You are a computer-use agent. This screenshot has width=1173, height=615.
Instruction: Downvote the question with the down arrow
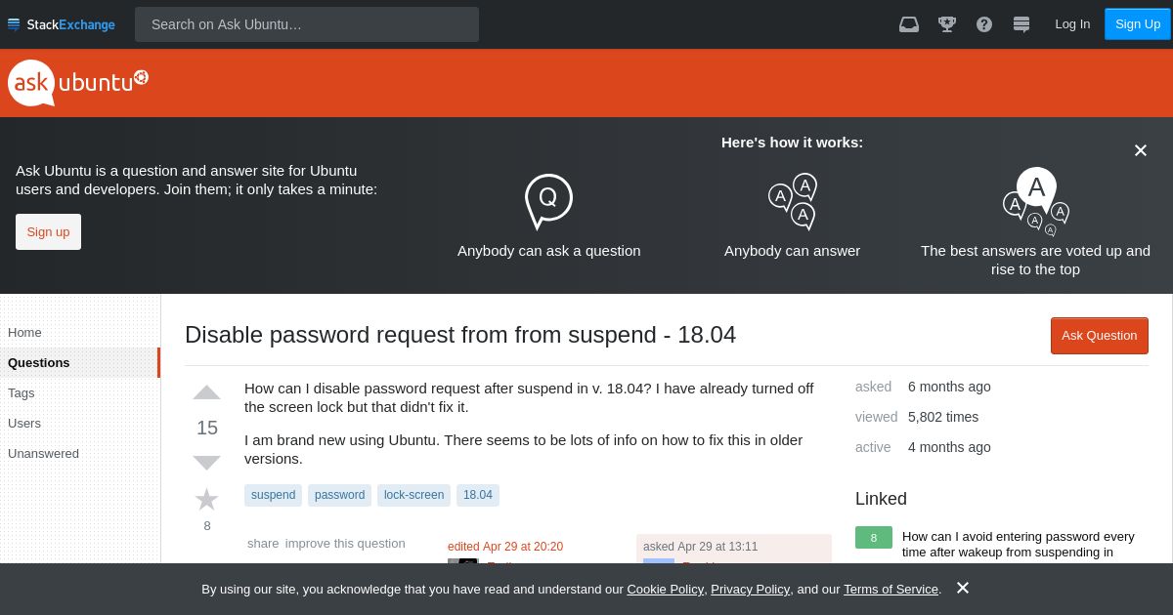(x=206, y=463)
